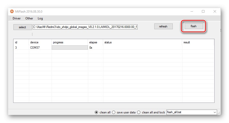Click the firmware path input field

point(85,27)
